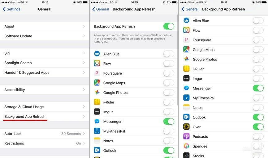Viewport: 268px width, 158px height.
Task: Open Auto-Lock chevron next to 30 Seconds
Action: [x=84, y=133]
